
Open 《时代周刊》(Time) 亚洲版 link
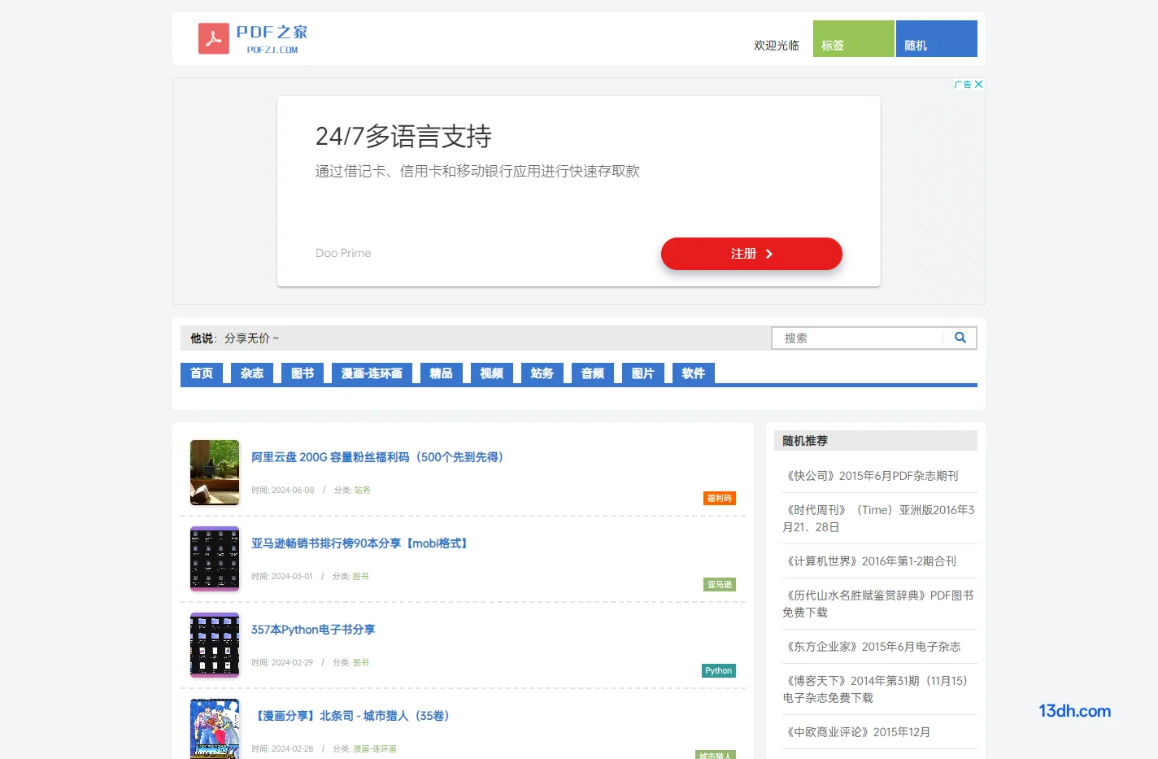[879, 518]
